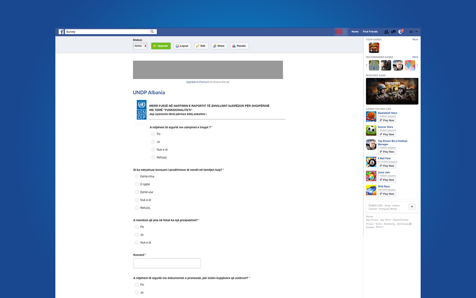Image resolution: width=476 pixels, height=298 pixels.
Task: Open the messages icon
Action: [393, 32]
